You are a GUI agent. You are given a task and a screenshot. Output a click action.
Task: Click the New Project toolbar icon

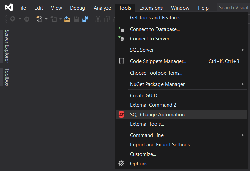click(x=39, y=19)
